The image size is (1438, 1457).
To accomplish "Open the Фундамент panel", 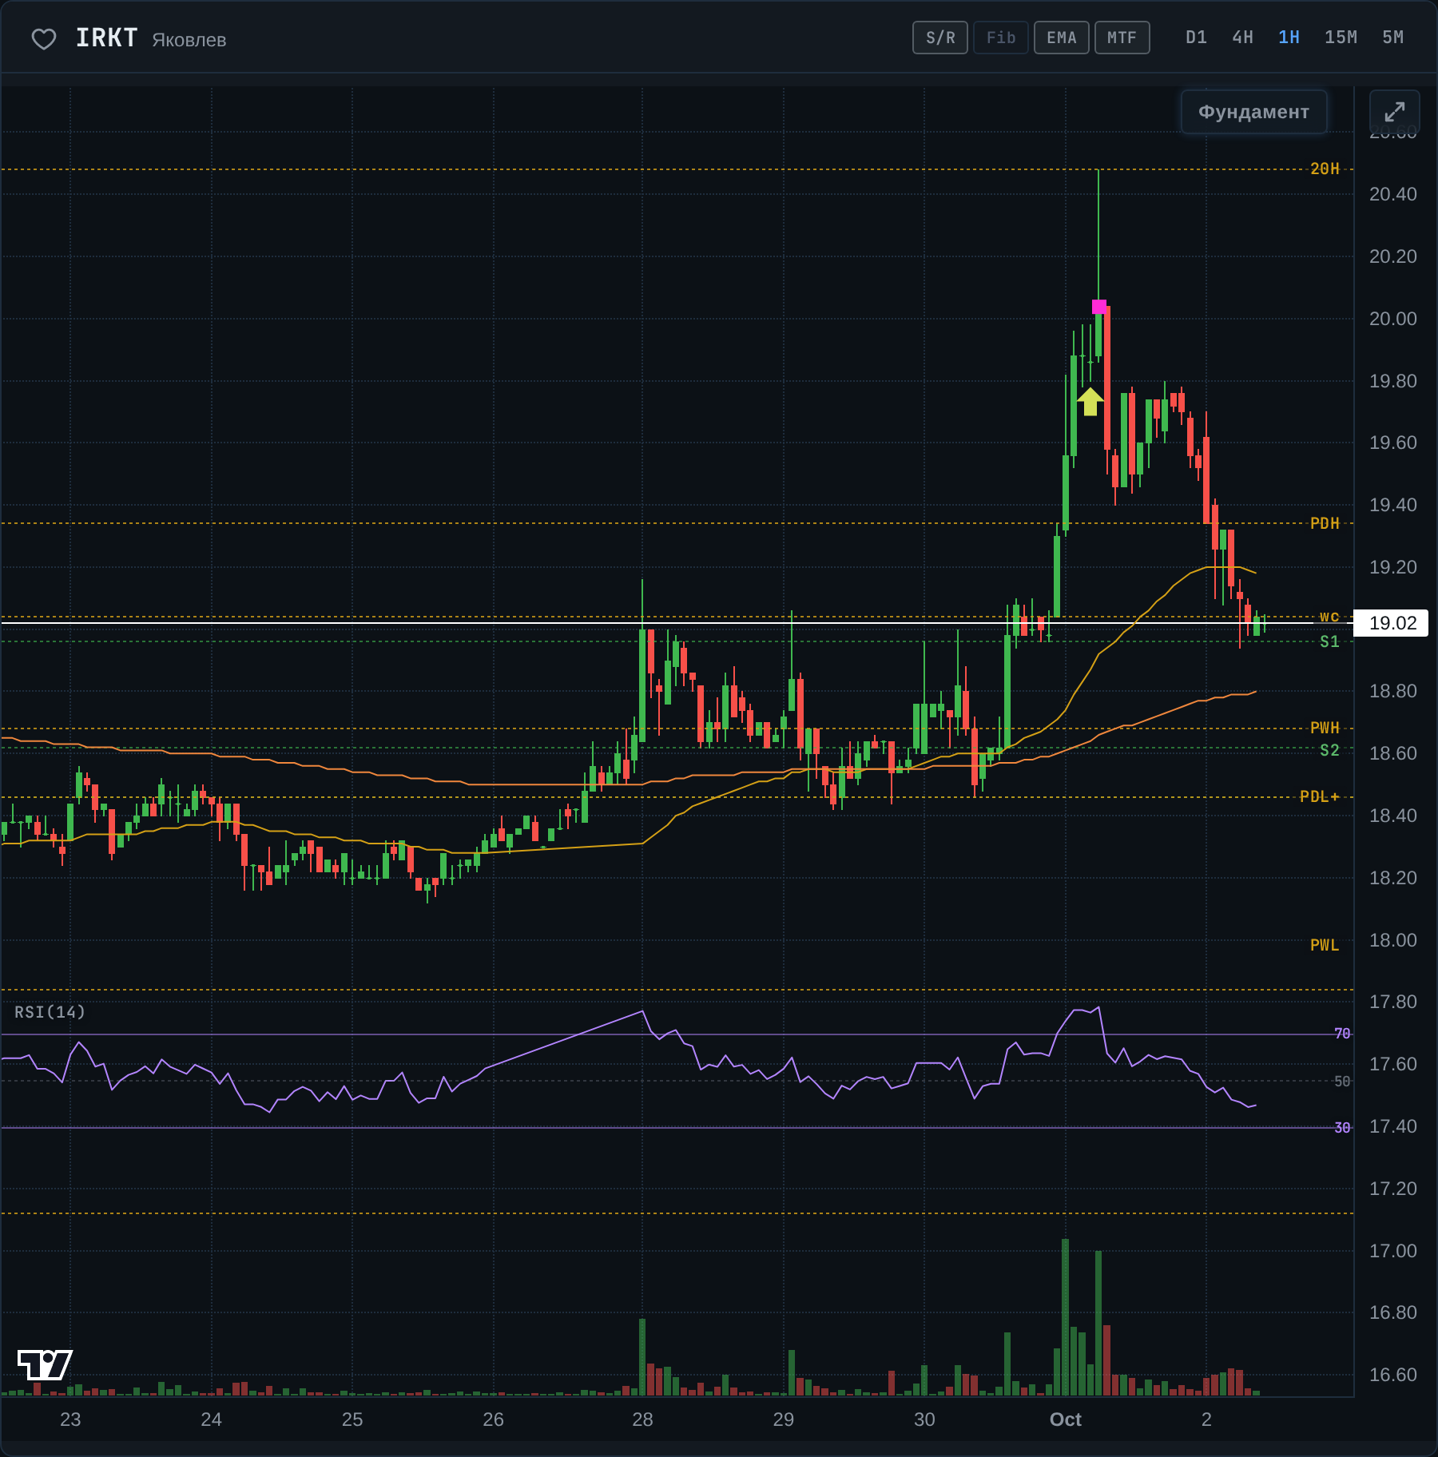I will click(1253, 112).
